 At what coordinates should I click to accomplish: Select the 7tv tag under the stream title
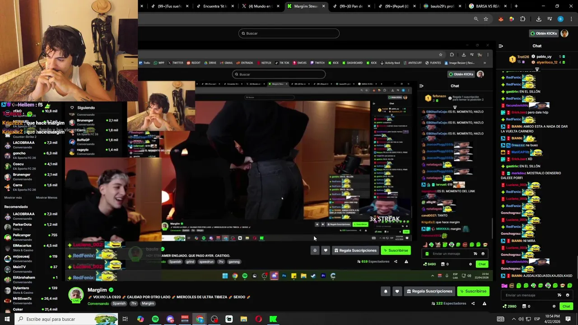[134, 303]
